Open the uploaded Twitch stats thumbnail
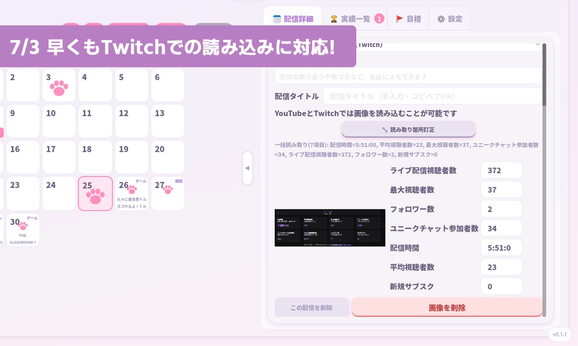Image resolution: width=578 pixels, height=346 pixels. click(x=330, y=227)
